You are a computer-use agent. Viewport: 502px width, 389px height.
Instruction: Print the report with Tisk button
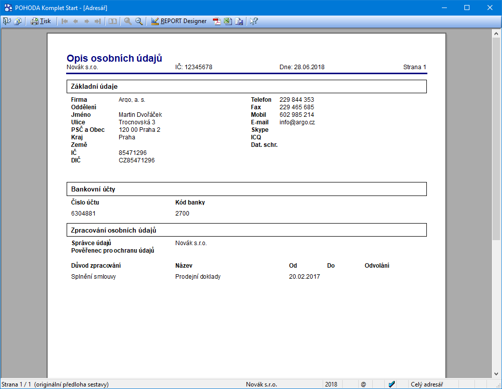coord(41,21)
